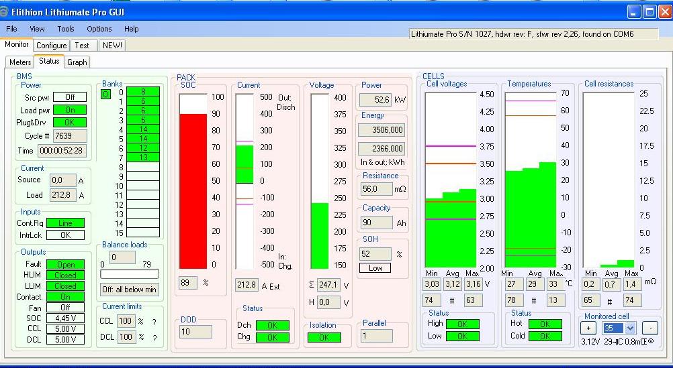Click the Chg status OK indicator

pyautogui.click(x=273, y=337)
